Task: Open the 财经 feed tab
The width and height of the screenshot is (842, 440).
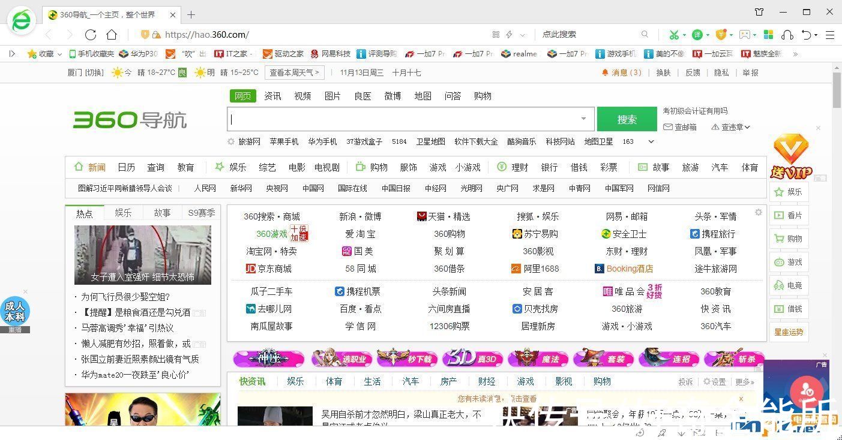Action: click(487, 381)
